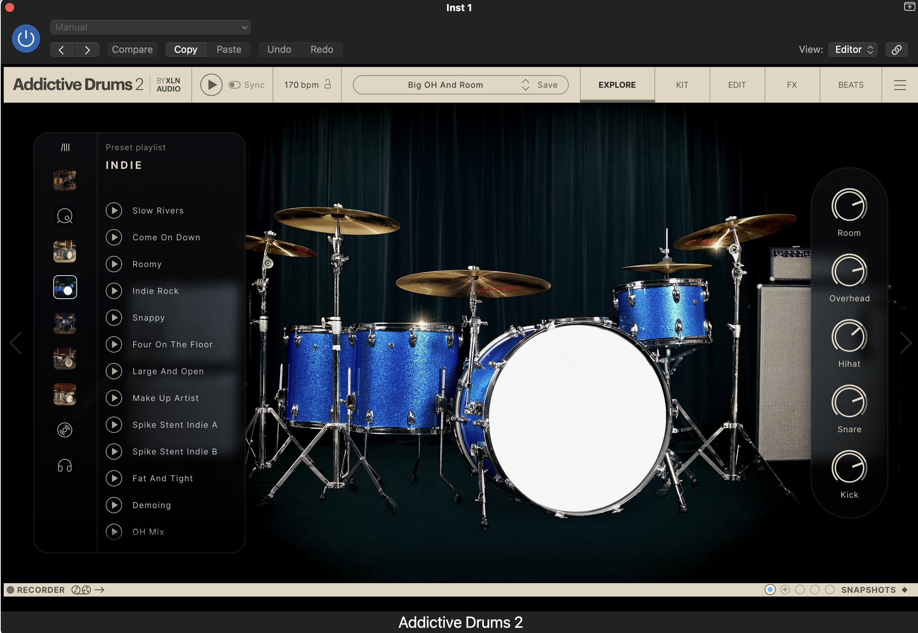Preview the Slow Rivers preset
This screenshot has height=633, width=918.
(114, 211)
